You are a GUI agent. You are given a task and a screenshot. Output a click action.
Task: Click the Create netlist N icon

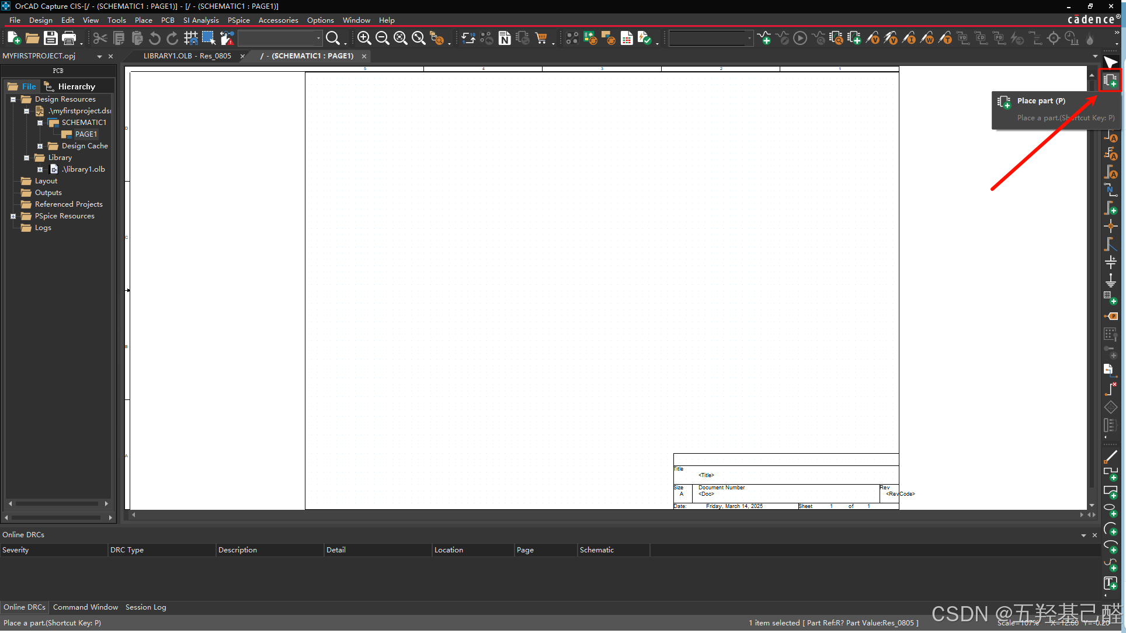(x=505, y=39)
